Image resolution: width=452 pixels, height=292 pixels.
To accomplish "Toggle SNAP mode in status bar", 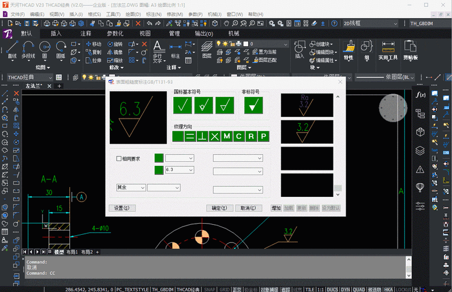I will pyautogui.click(x=210, y=289).
